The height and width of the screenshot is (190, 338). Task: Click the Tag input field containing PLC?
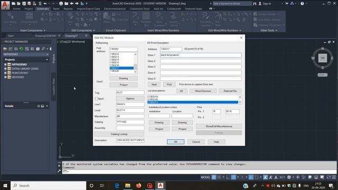click(130, 92)
